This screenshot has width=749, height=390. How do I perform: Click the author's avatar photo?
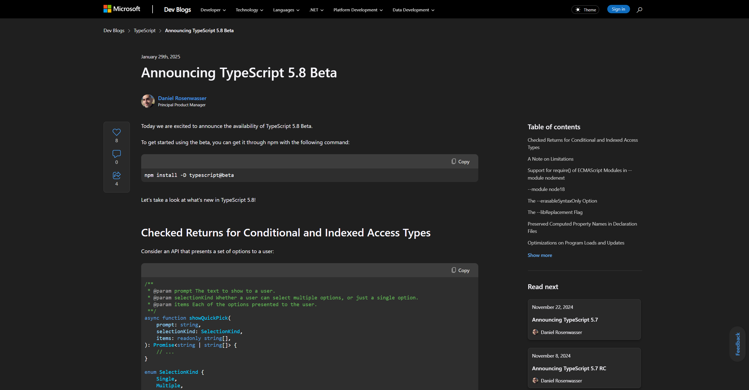[148, 101]
